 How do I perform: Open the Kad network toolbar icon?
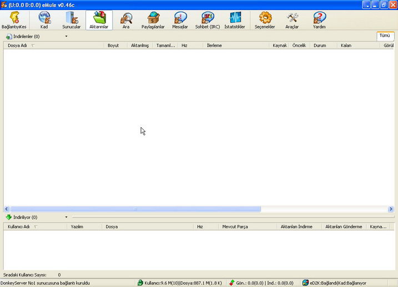tap(44, 20)
